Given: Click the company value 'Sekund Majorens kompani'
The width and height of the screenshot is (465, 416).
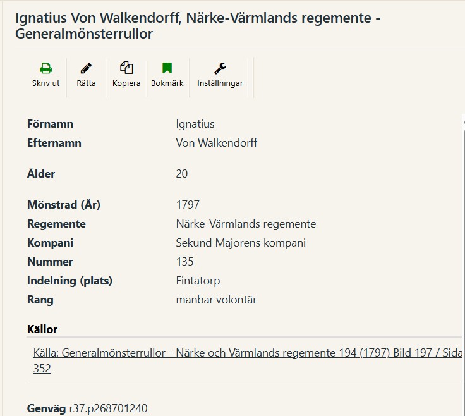Looking at the screenshot, I should pyautogui.click(x=241, y=243).
